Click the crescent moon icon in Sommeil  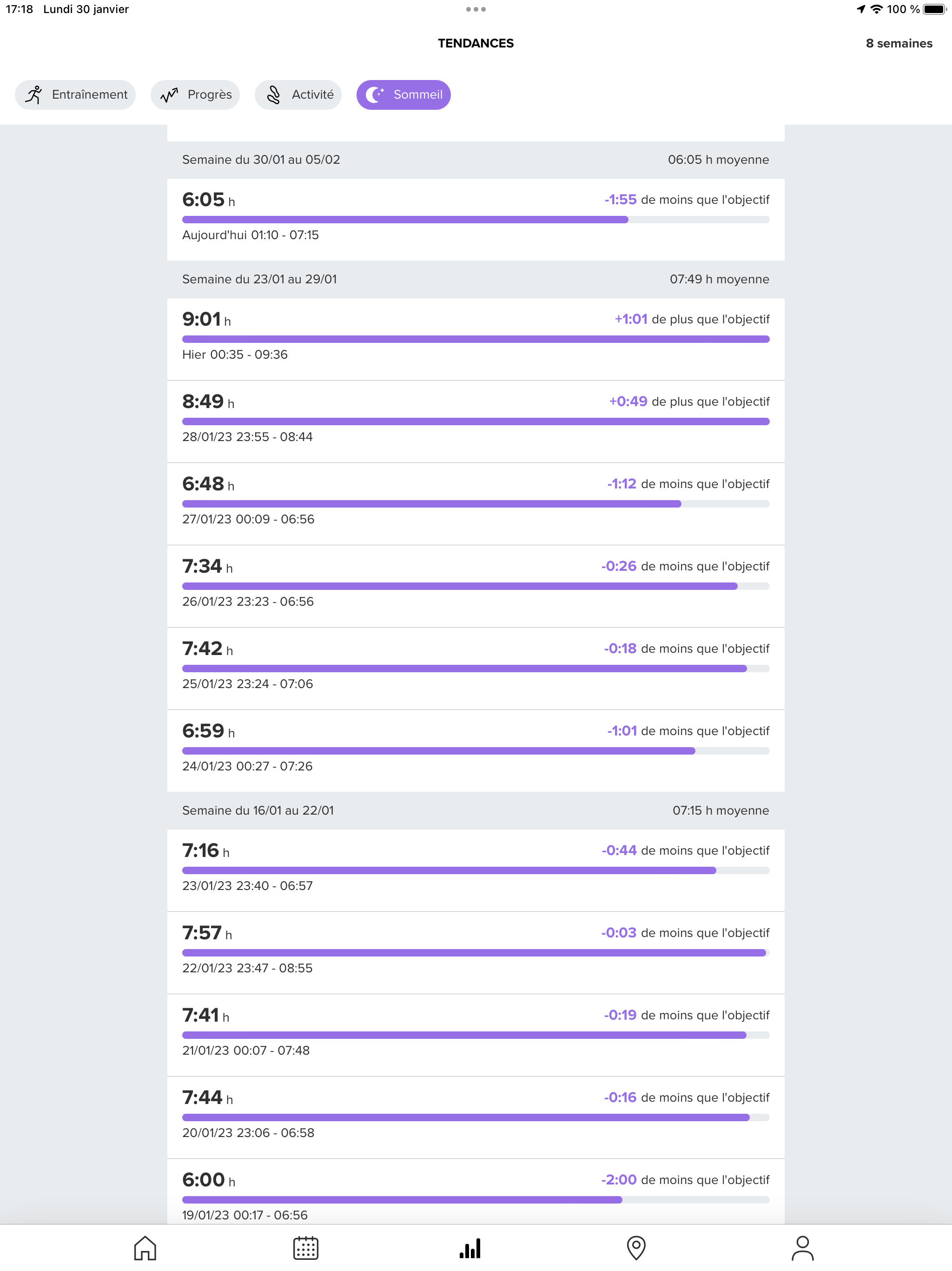375,94
